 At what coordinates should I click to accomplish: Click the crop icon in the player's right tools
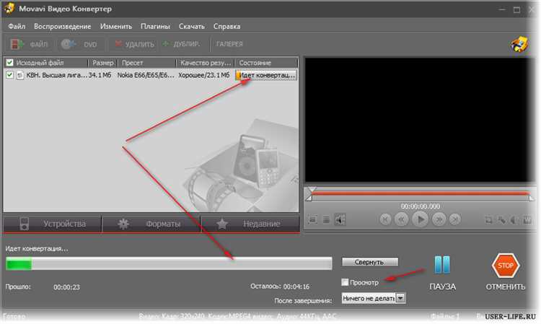click(x=488, y=220)
